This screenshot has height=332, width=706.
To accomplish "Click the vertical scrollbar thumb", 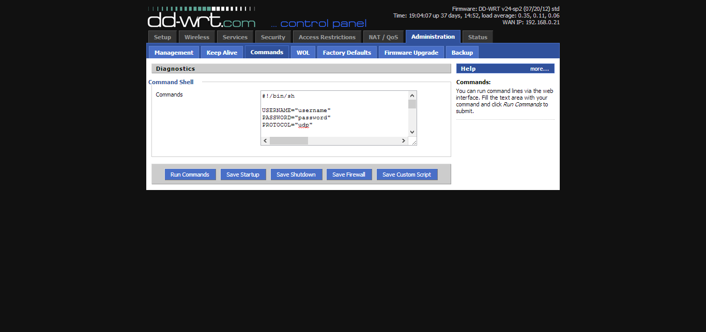I will [412, 104].
